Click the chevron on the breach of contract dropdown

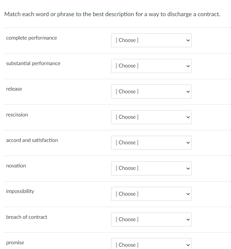[x=187, y=219]
